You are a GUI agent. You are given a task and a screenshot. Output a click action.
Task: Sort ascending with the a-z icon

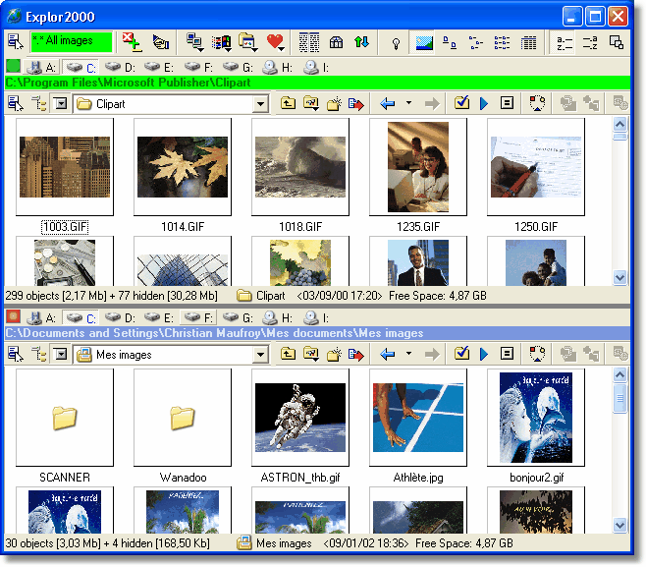coord(564,42)
